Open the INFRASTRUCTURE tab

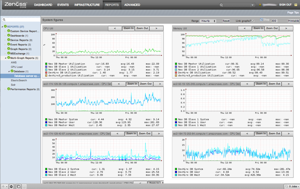coord(87,5)
